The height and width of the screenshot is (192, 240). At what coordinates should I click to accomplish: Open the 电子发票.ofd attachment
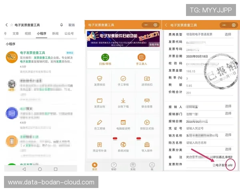[x=223, y=165]
